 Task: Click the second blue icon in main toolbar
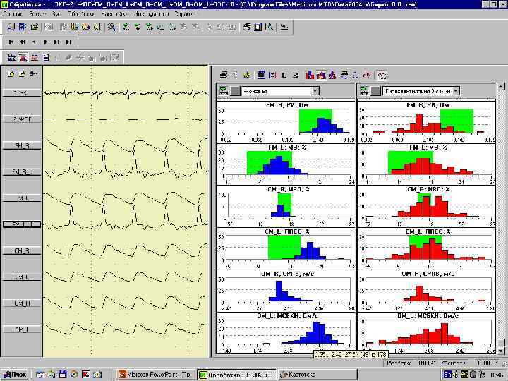tap(23, 27)
